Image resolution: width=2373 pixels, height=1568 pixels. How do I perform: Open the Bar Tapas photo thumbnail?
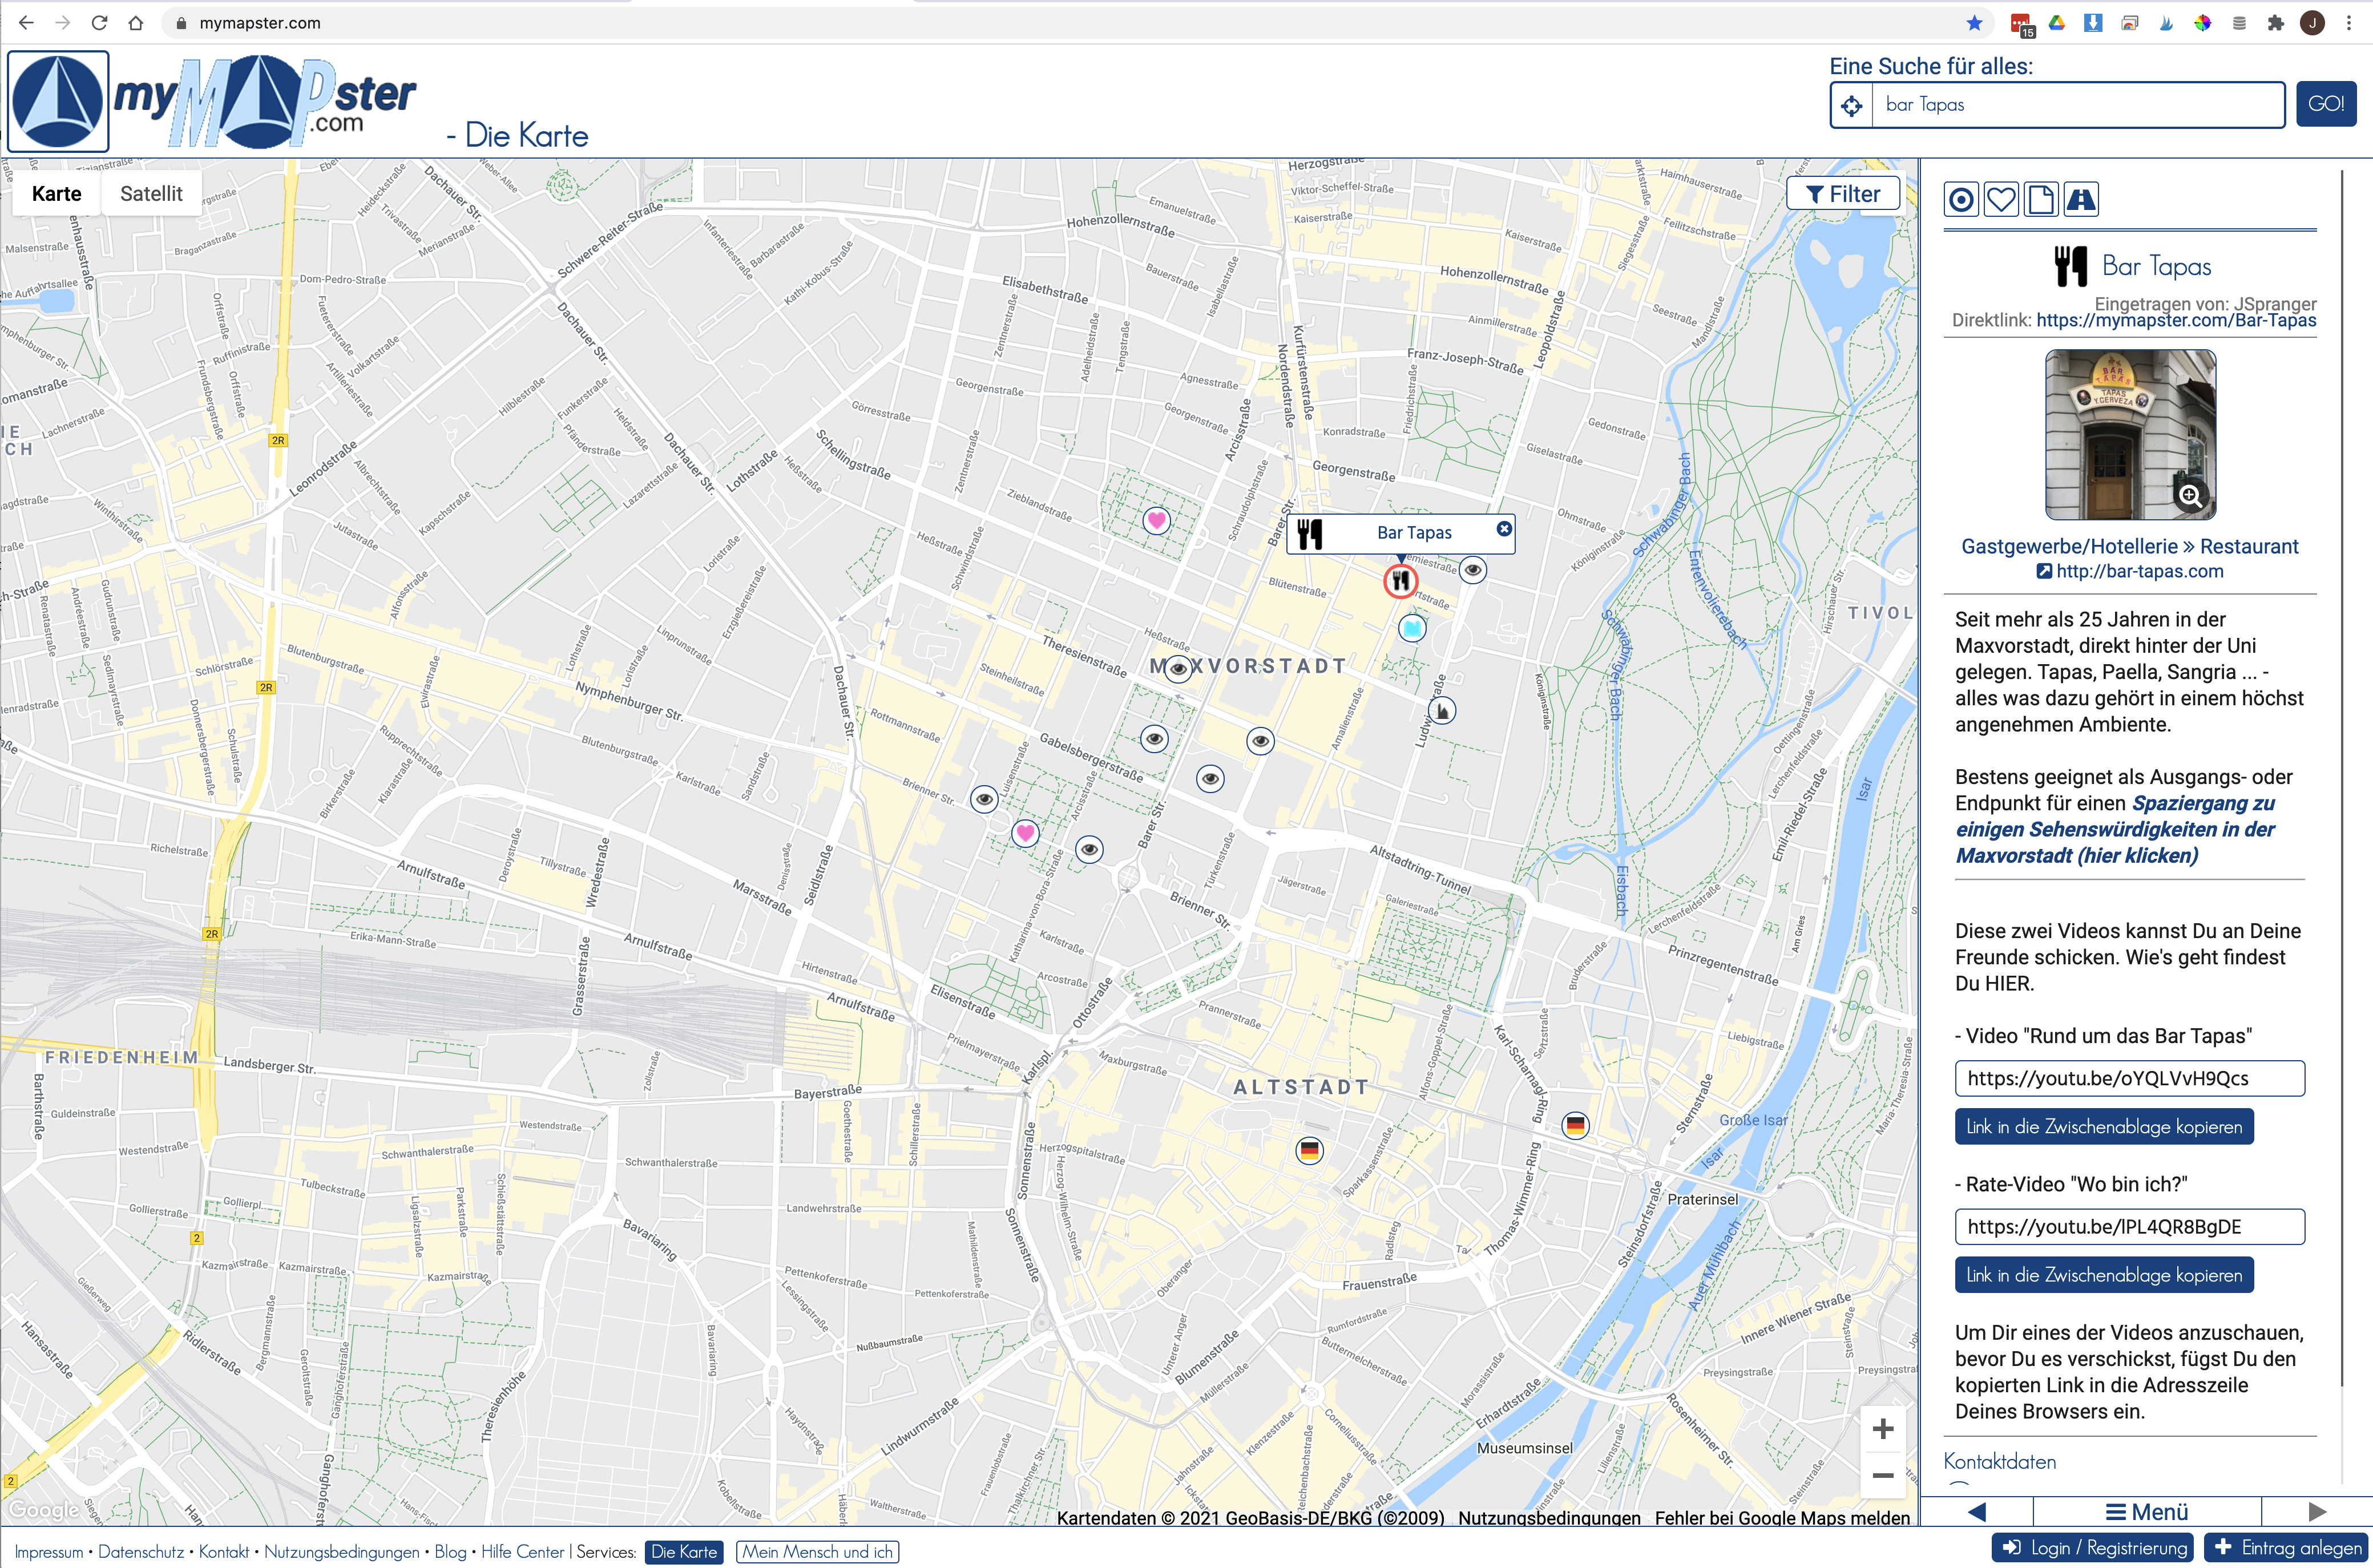click(2130, 435)
